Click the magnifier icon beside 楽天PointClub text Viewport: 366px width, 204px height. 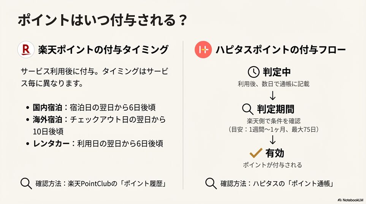click(x=26, y=183)
